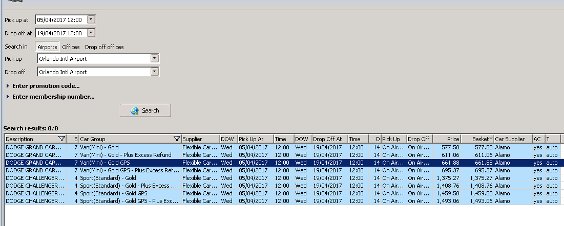564x226 pixels.
Task: Sort by the Supplier column header
Action: 201,139
